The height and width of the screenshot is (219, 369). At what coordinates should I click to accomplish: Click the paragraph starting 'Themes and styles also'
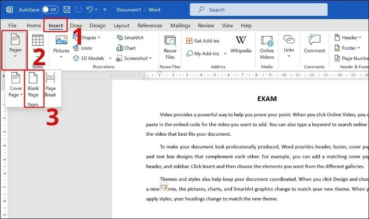257,189
